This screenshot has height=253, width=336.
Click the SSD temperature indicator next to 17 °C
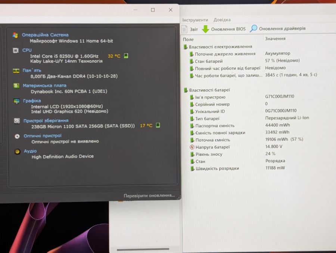(158, 125)
